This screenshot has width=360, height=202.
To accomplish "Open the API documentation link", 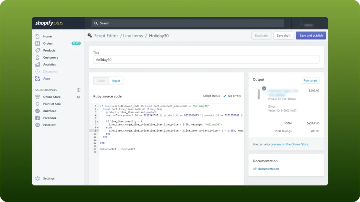I will (266, 169).
